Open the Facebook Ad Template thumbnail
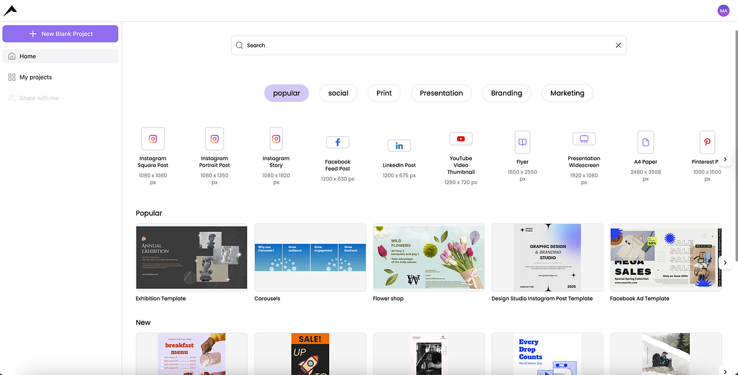The width and height of the screenshot is (738, 375). pos(666,257)
